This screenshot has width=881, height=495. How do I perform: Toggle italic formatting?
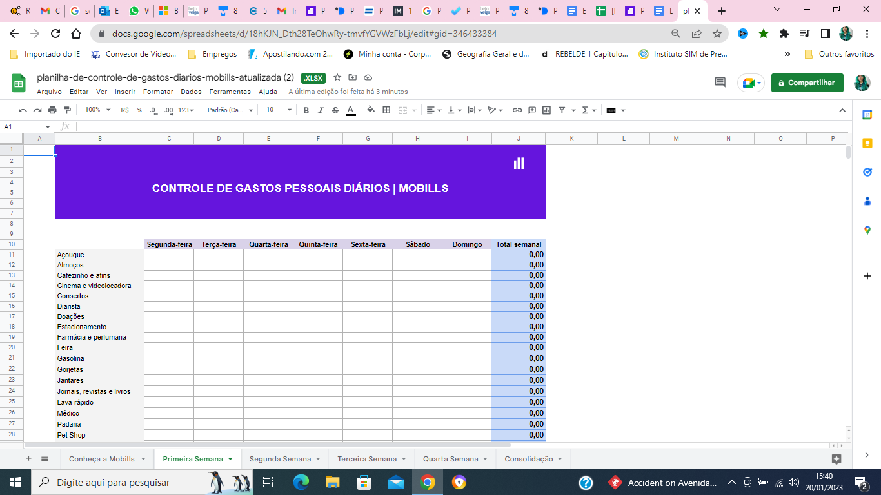click(x=321, y=110)
